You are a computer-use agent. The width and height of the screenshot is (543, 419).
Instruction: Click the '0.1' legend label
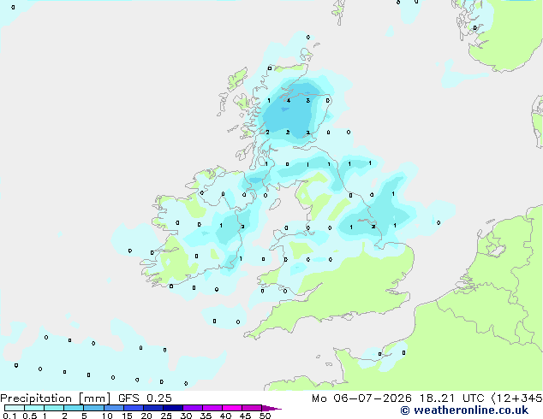point(9,416)
